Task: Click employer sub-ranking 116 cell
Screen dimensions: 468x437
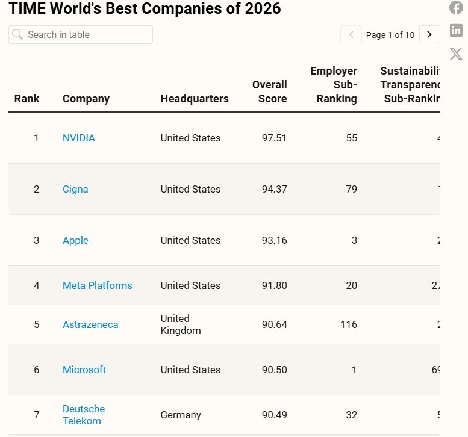Action: [x=349, y=324]
